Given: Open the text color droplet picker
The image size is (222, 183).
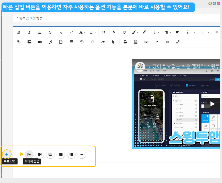Looking at the screenshot, I should pyautogui.click(x=114, y=32).
